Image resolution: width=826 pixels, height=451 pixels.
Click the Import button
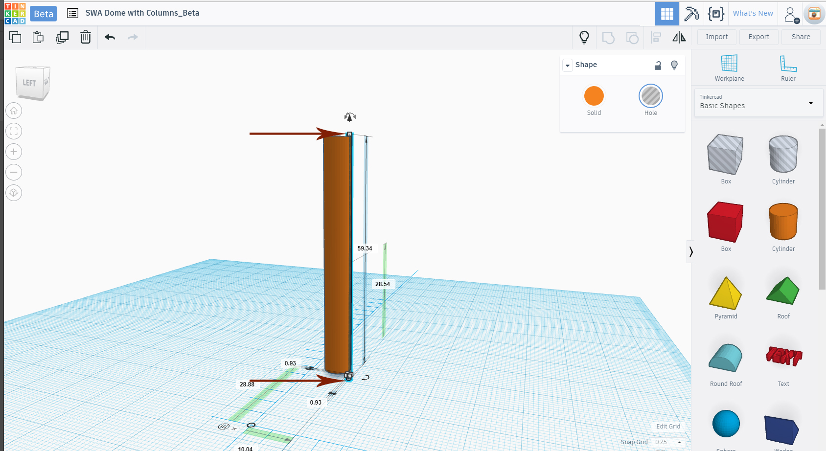pos(716,37)
